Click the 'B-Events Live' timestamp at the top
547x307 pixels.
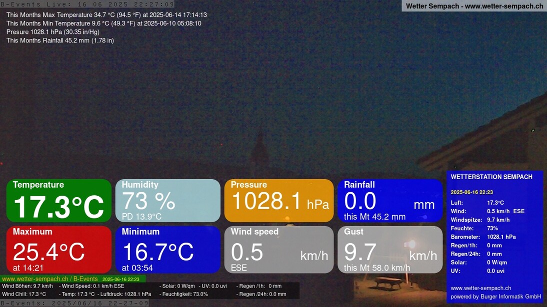87,4
